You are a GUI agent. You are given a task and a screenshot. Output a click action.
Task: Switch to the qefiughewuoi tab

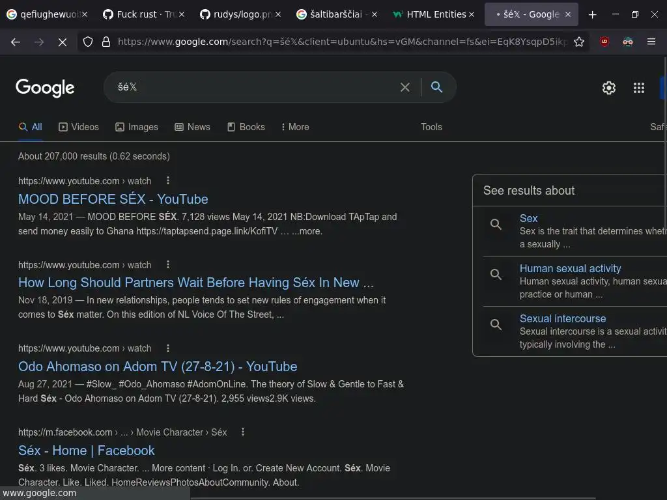47,14
